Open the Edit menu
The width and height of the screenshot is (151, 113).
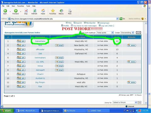(8, 6)
